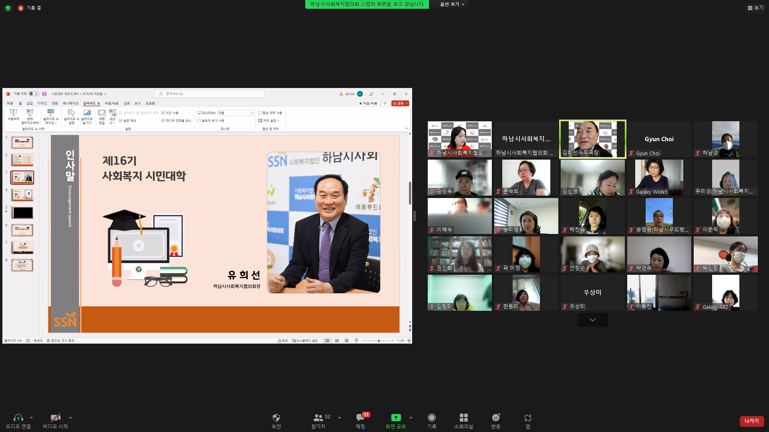
Task: Open the Zoom security (보안) icon
Action: tap(276, 418)
